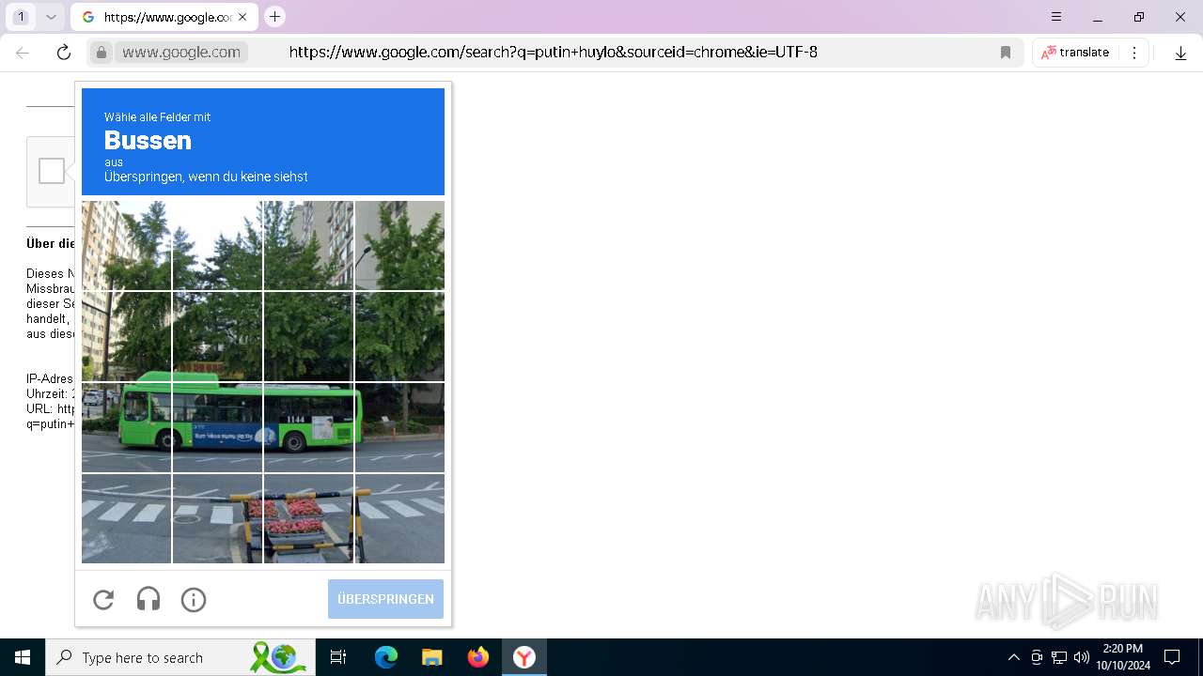Launch Firefox from taskbar

click(x=478, y=657)
